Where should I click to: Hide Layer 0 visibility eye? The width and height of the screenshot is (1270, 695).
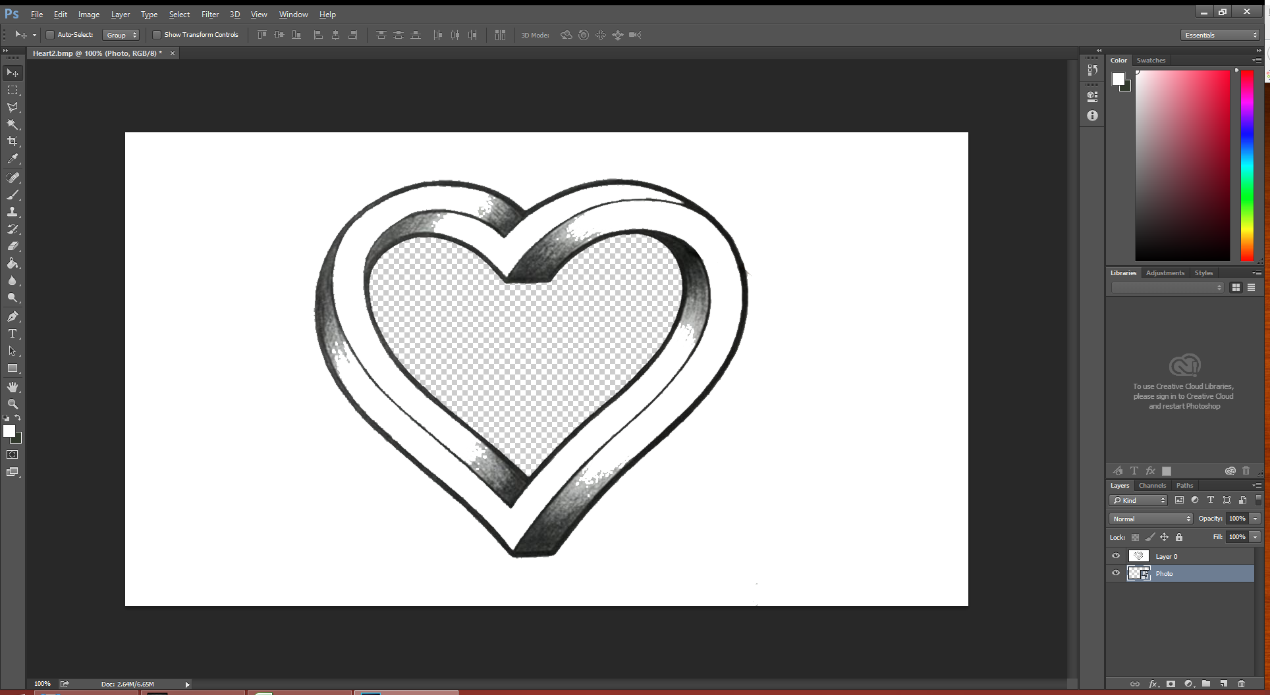1116,556
